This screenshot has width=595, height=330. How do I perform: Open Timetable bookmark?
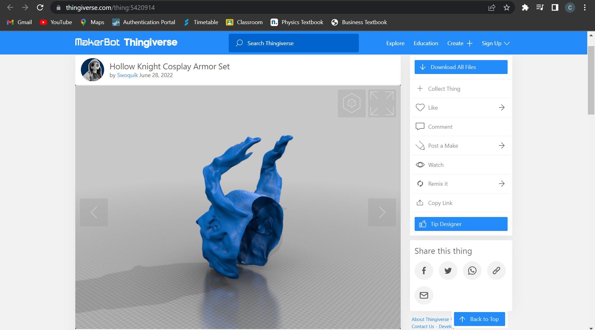(201, 22)
